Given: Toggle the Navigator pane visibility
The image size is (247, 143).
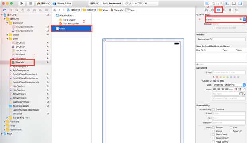Looking at the screenshot, I should point(227,3).
